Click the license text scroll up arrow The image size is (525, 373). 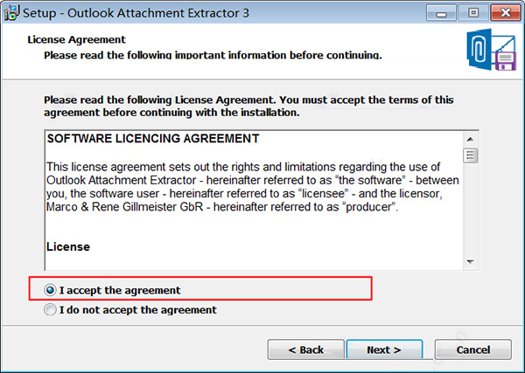coord(471,139)
